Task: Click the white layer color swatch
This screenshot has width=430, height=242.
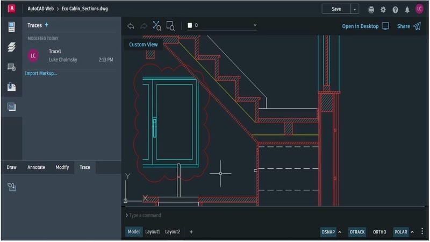Action: pyautogui.click(x=190, y=25)
